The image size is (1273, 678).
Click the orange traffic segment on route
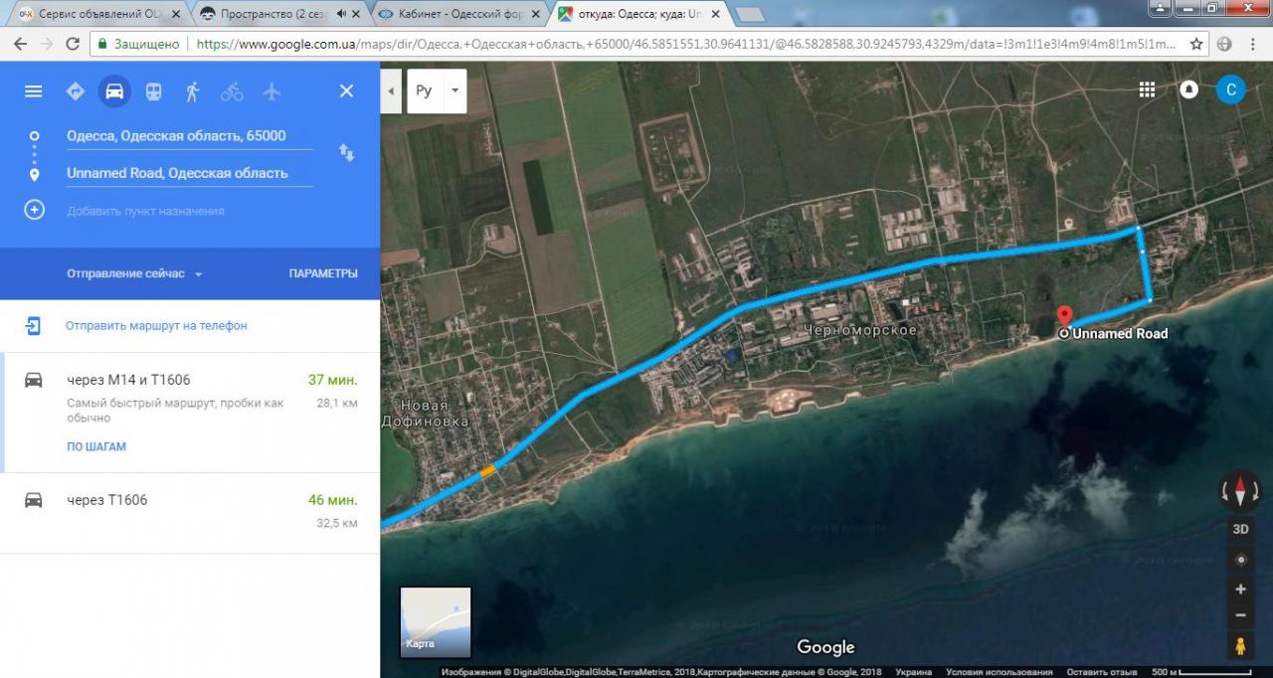point(488,472)
